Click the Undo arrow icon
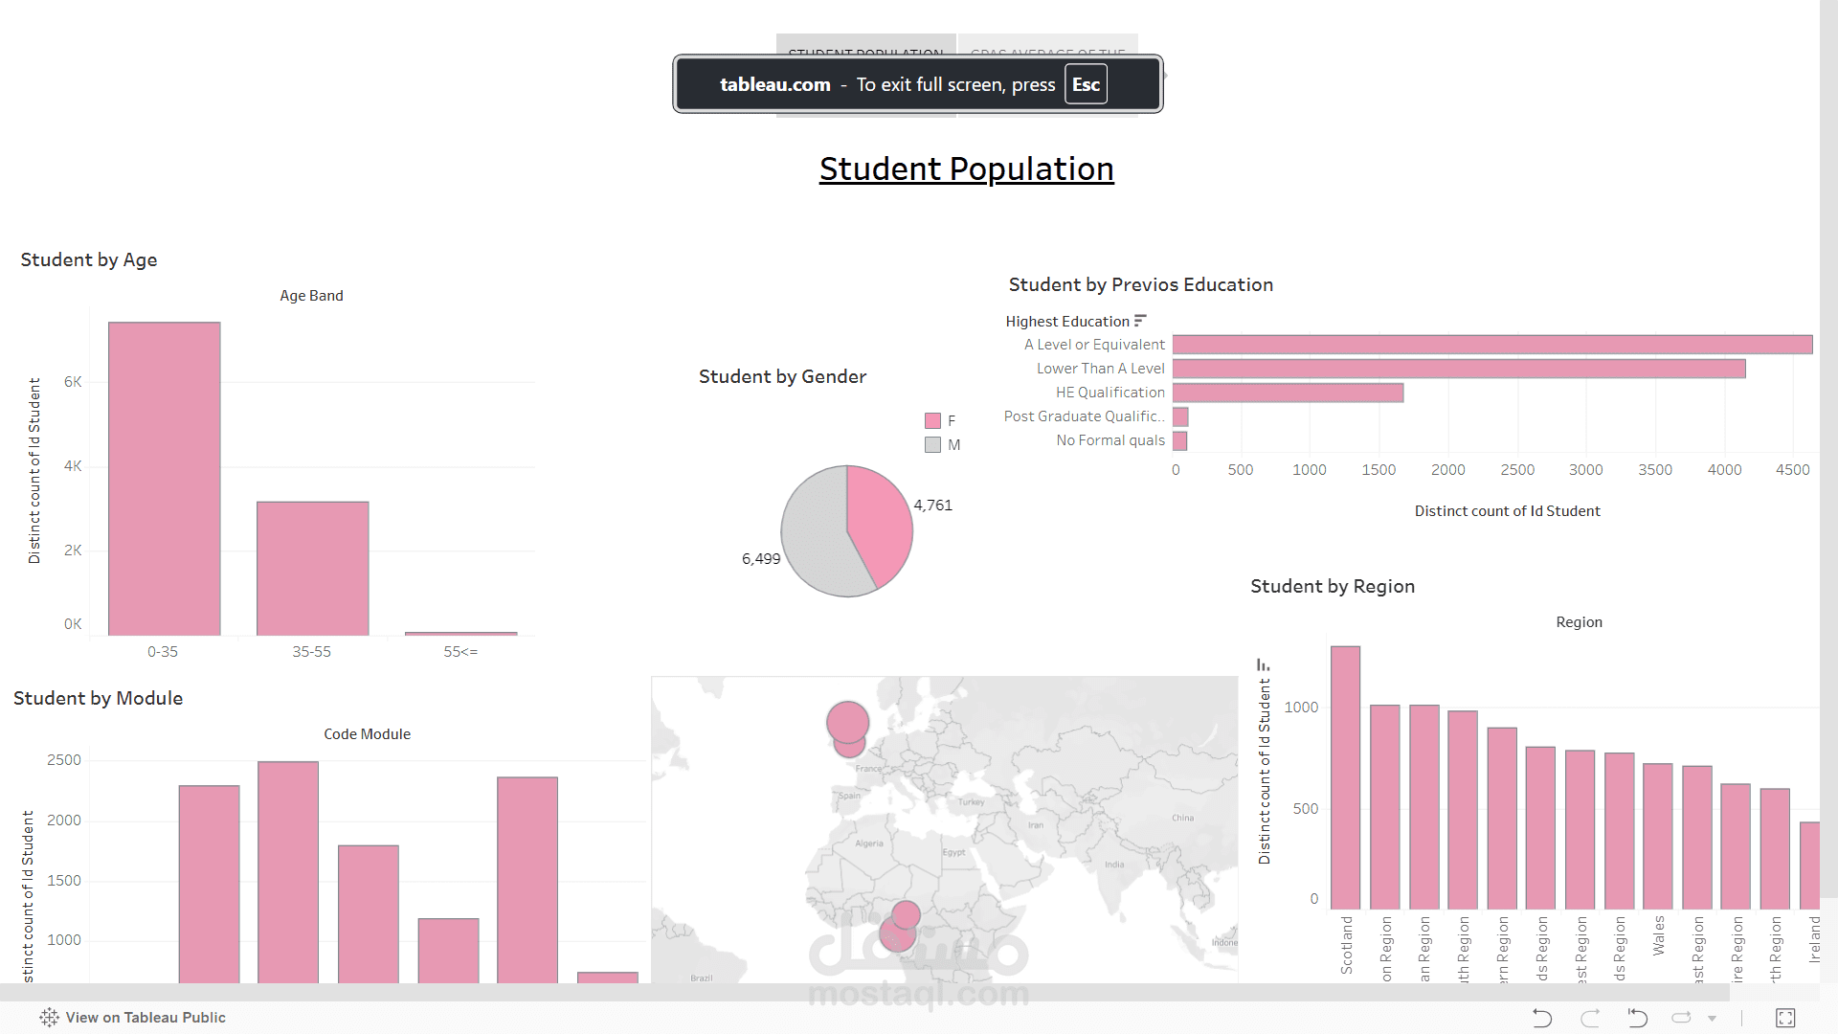 [1541, 1018]
